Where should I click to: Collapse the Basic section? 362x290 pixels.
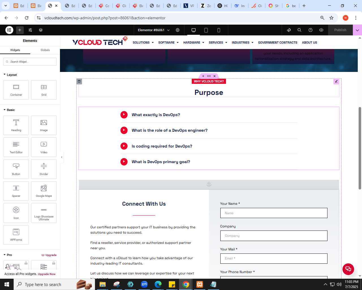(x=9, y=110)
